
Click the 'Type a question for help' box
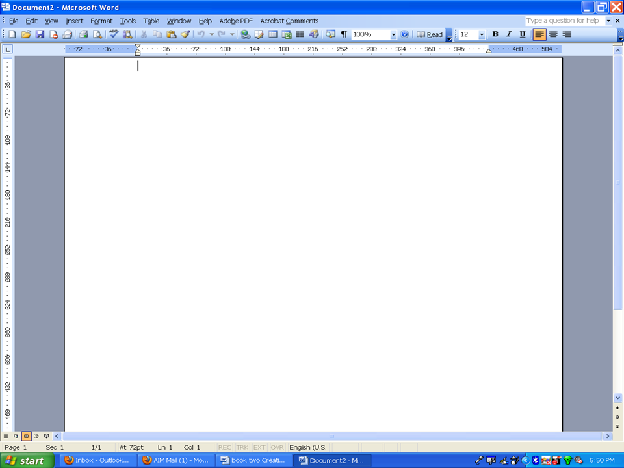click(x=564, y=21)
